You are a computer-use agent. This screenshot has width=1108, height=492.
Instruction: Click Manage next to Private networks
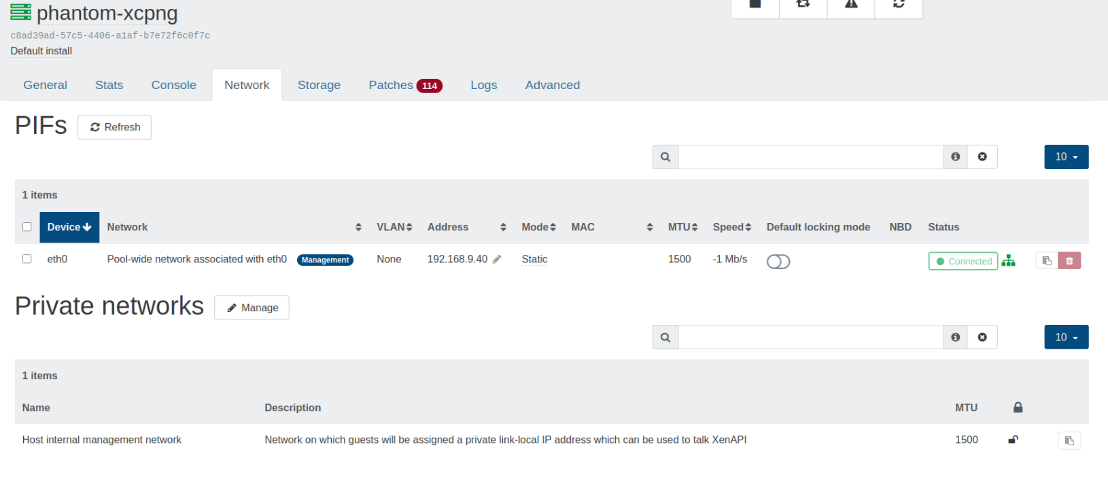[252, 308]
